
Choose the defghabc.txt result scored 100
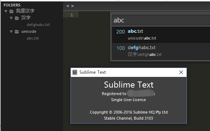161,51
